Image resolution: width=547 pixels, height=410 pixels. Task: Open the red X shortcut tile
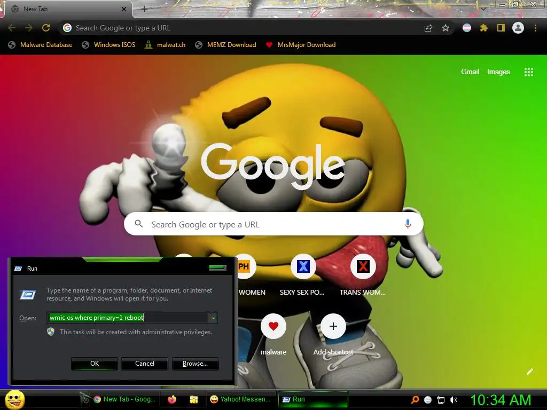pyautogui.click(x=363, y=266)
